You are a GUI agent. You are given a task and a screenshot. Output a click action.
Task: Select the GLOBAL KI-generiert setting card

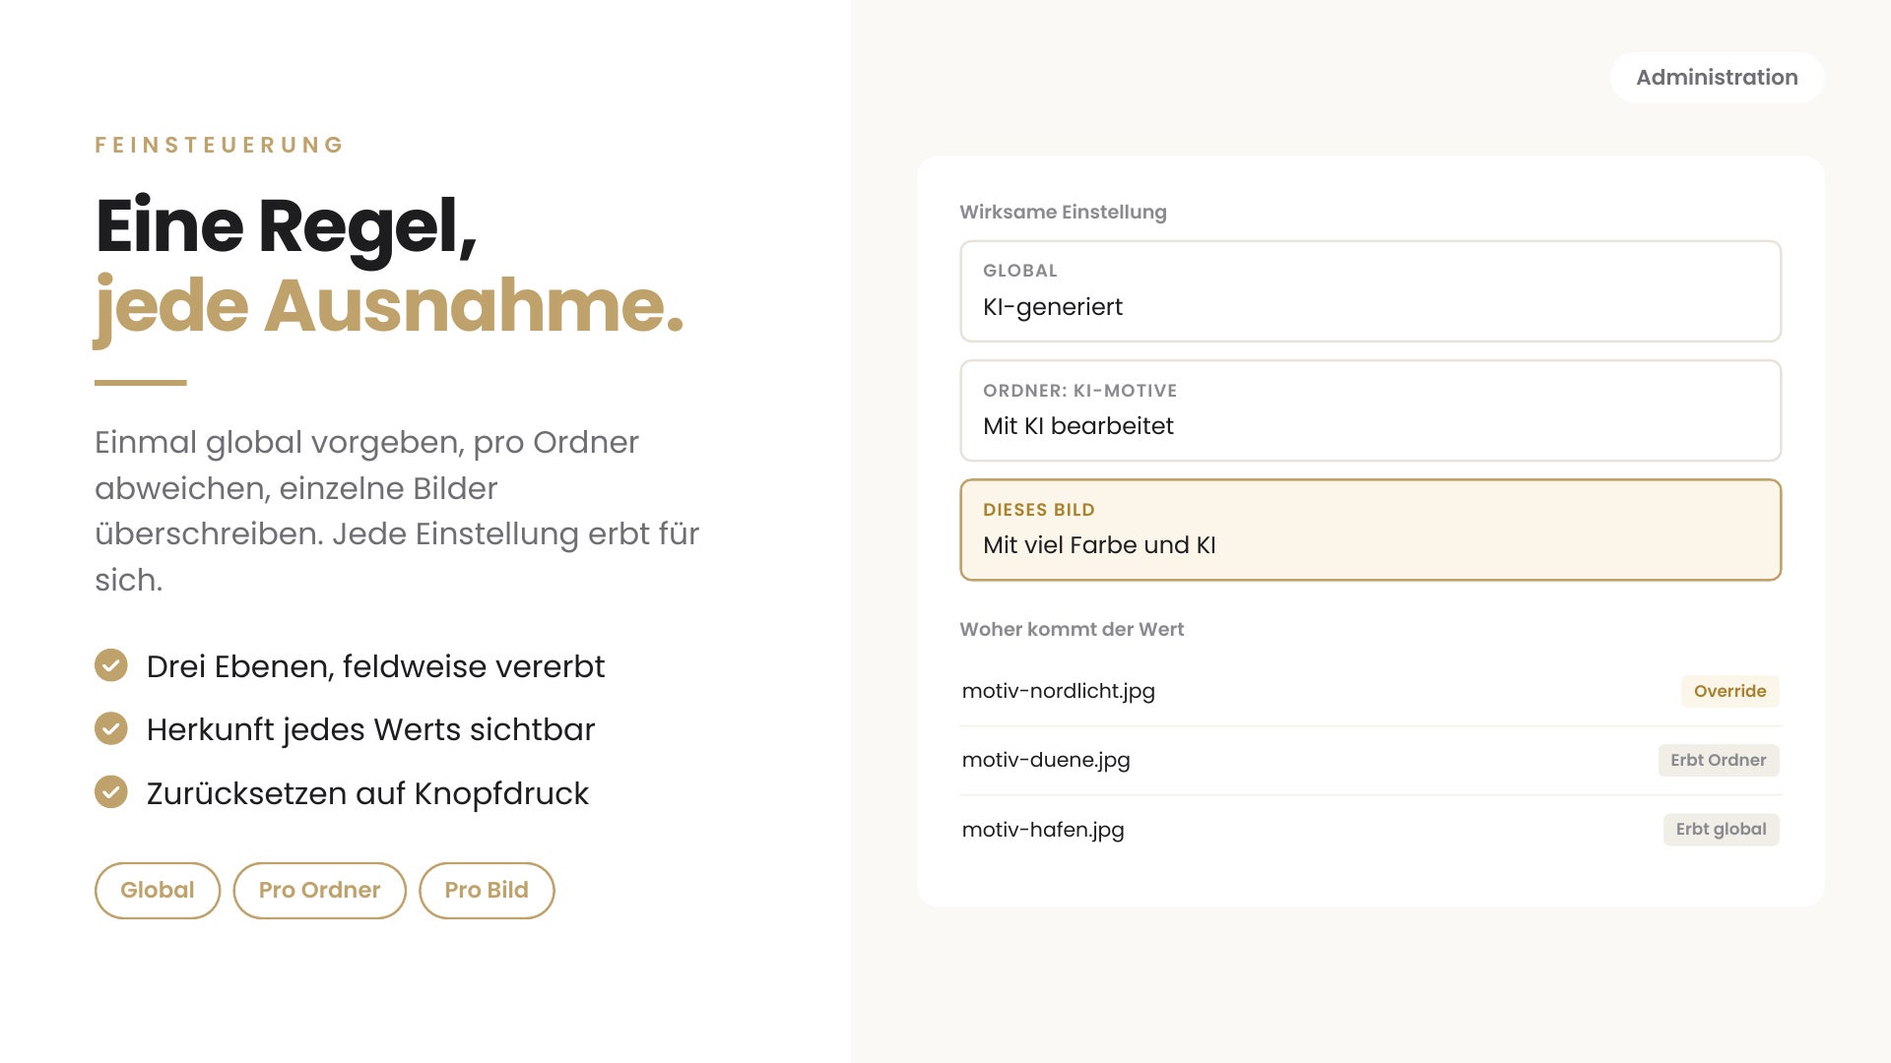point(1370,291)
